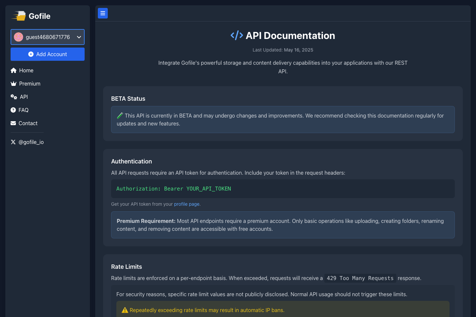Expand the guest4680671776 account dropdown

[x=79, y=37]
